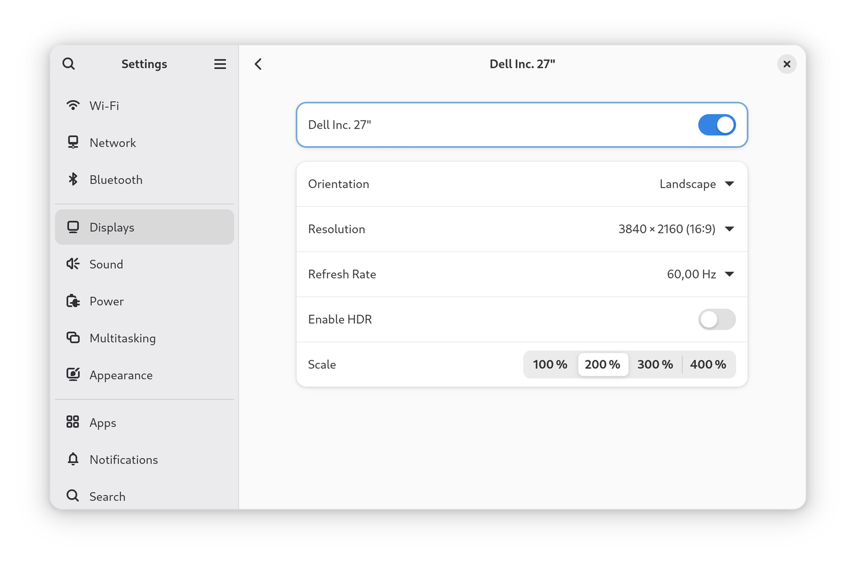Viewport: 856px width, 564px height.
Task: Open the Orientation Landscape dropdown
Action: pos(696,184)
